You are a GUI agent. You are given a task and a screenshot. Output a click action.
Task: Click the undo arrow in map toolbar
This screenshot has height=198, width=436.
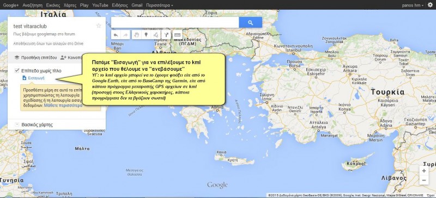(x=116, y=35)
